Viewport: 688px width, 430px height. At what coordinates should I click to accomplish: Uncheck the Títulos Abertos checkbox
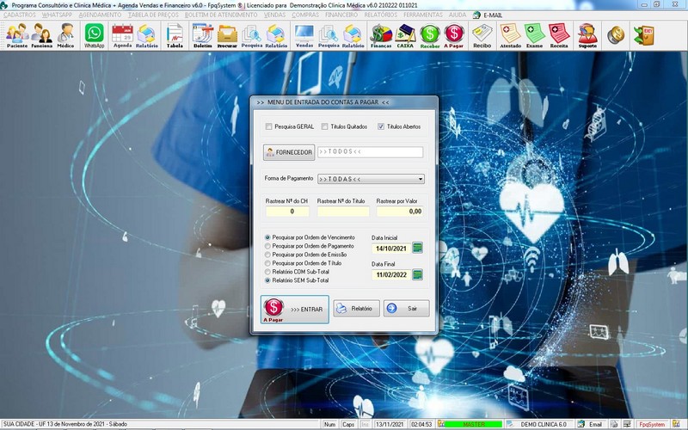point(381,126)
